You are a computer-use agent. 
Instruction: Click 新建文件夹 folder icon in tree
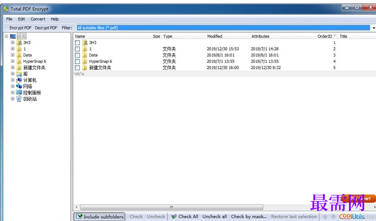tap(19, 68)
